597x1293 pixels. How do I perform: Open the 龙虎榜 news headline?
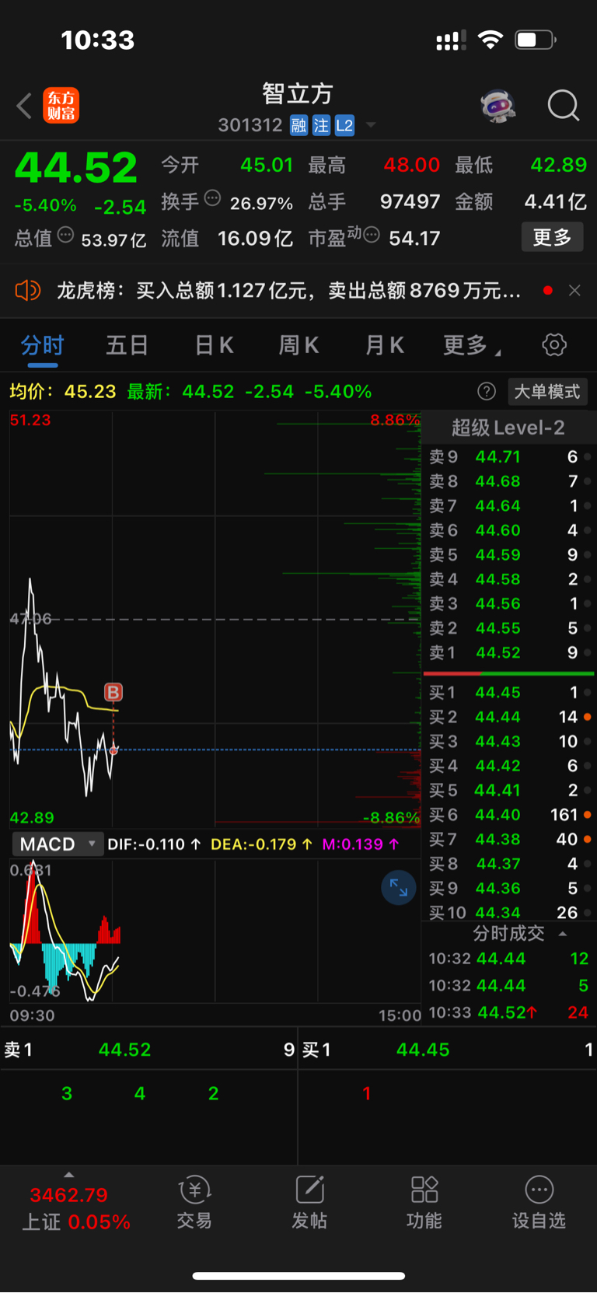click(288, 291)
